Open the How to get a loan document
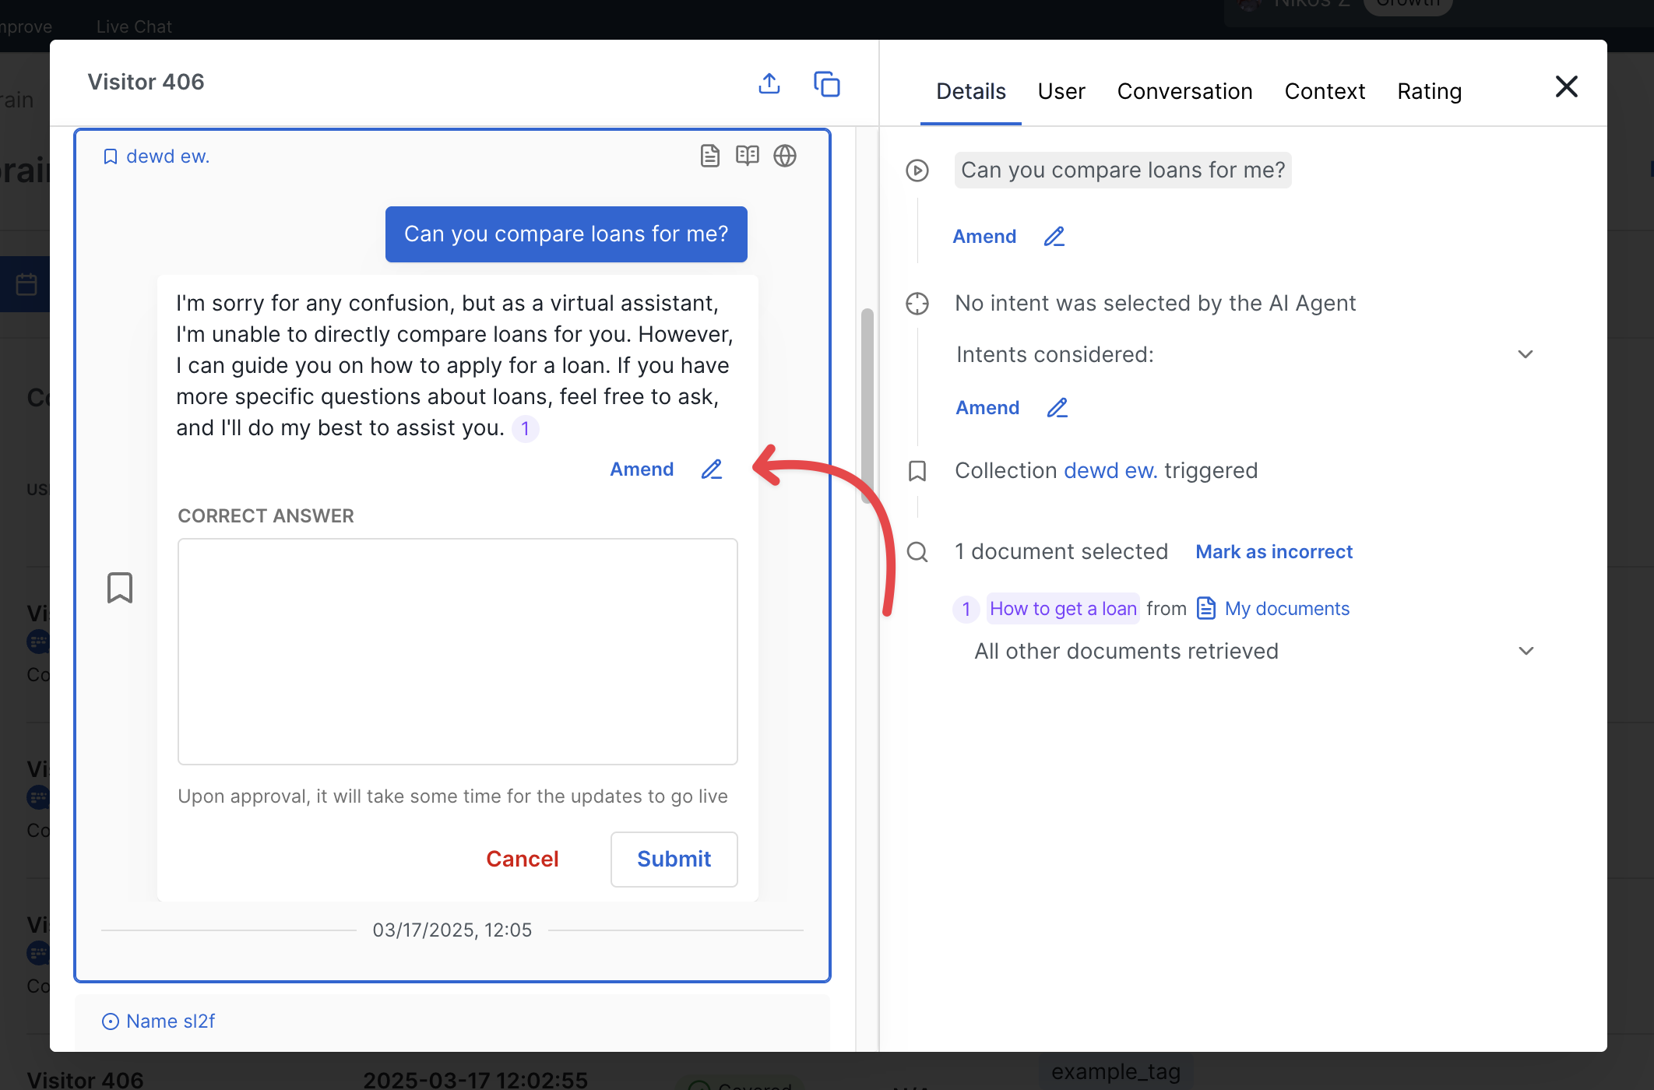The image size is (1654, 1090). [x=1063, y=609]
